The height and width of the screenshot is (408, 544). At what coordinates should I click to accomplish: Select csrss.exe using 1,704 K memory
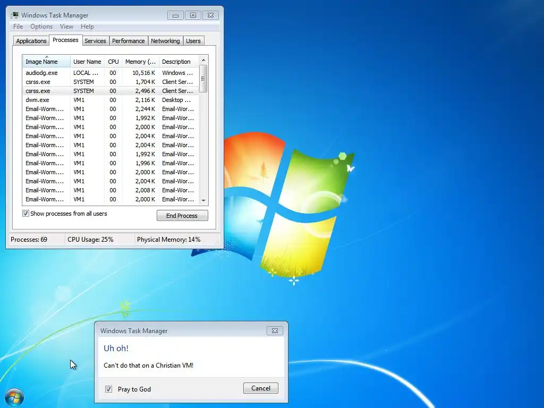click(111, 82)
